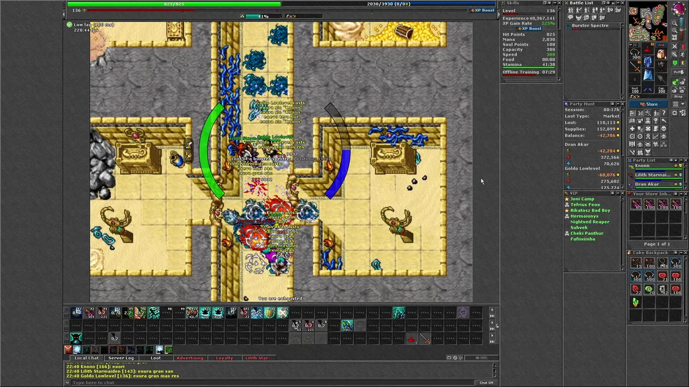Select the green ring stack of 20 in Cake Backpack

tap(649, 290)
